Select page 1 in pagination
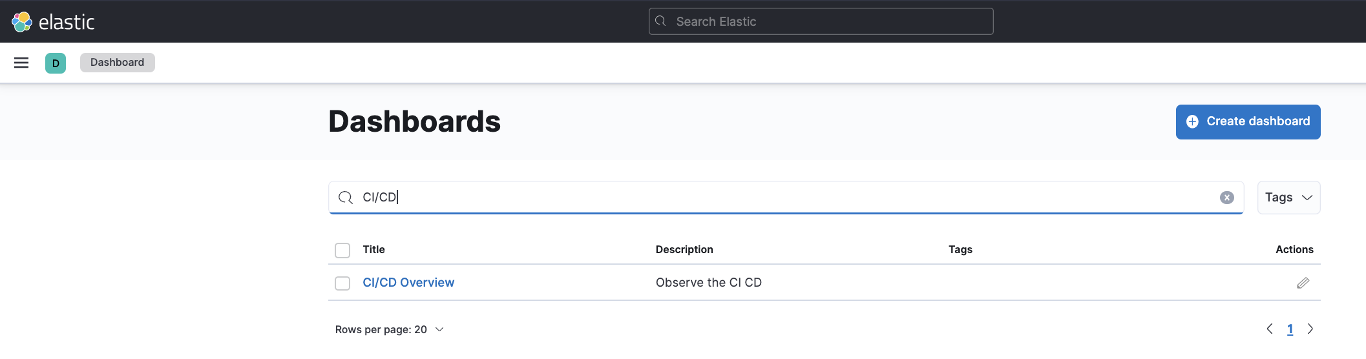Screen dimensions: 1366x359 coord(1290,329)
